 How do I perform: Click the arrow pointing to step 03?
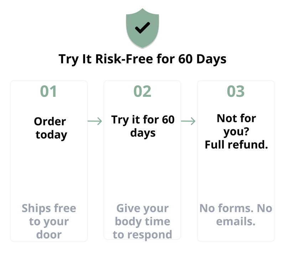point(188,121)
